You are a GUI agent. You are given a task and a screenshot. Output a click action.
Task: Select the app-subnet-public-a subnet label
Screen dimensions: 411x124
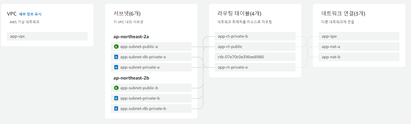(x=139, y=46)
